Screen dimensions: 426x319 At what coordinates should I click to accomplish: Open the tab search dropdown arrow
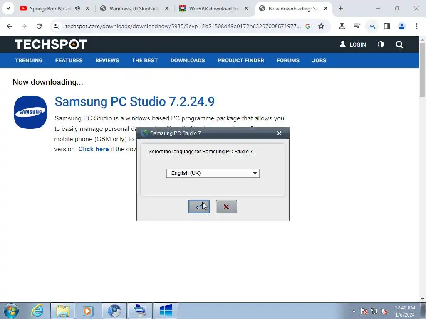8,8
